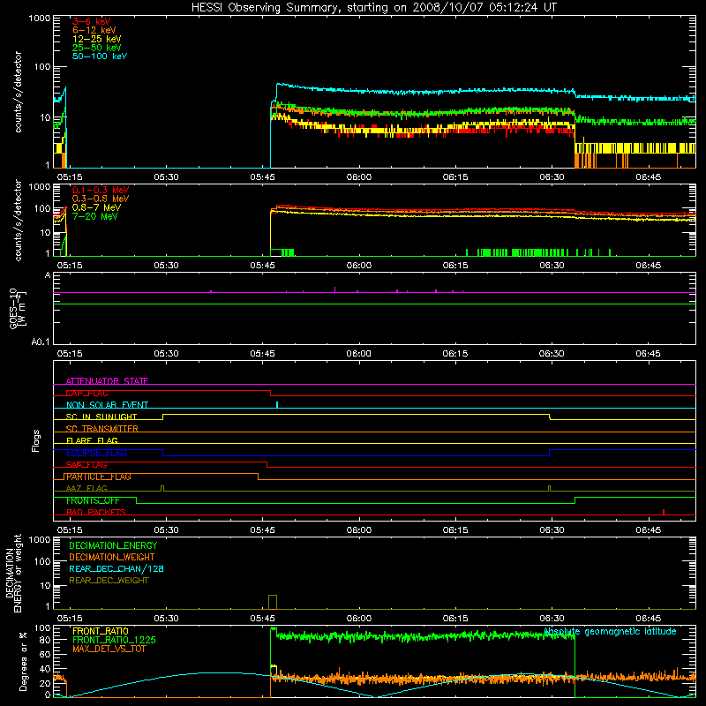This screenshot has width=706, height=706.
Task: Click the REAR_DEC_WEIGHT legend label
Action: [x=109, y=581]
